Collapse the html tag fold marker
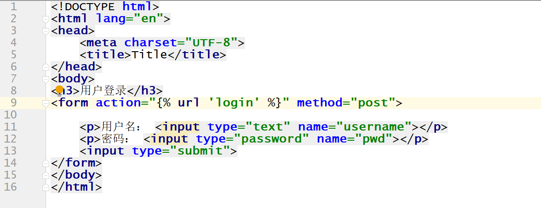Image resolution: width=541 pixels, height=208 pixels. coord(45,19)
